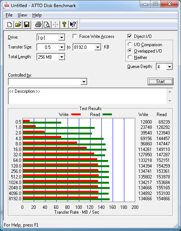Image resolution: width=181 pixels, height=231 pixels.
Task: Click the Description scrollbar up arrow
Action: [170, 92]
